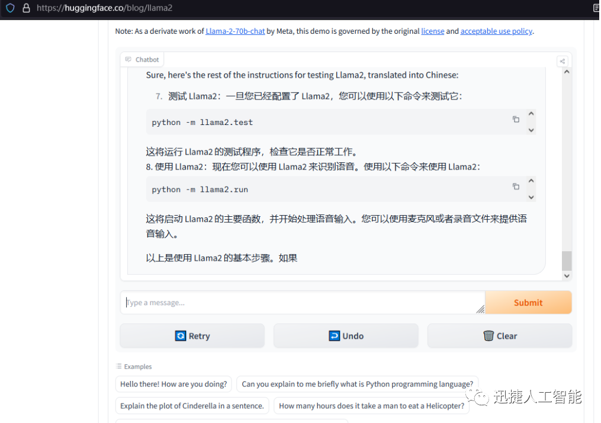Retry the last chatbot response
Viewport: 601px width, 423px height.
pos(192,336)
